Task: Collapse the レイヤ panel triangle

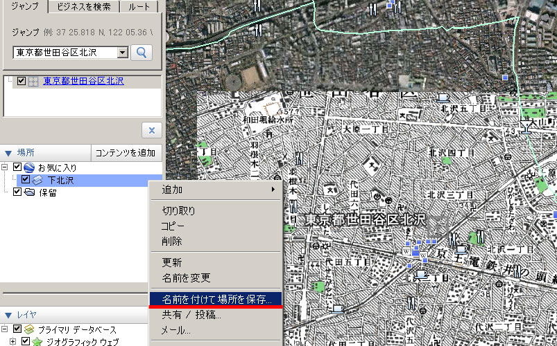Action: click(x=8, y=315)
